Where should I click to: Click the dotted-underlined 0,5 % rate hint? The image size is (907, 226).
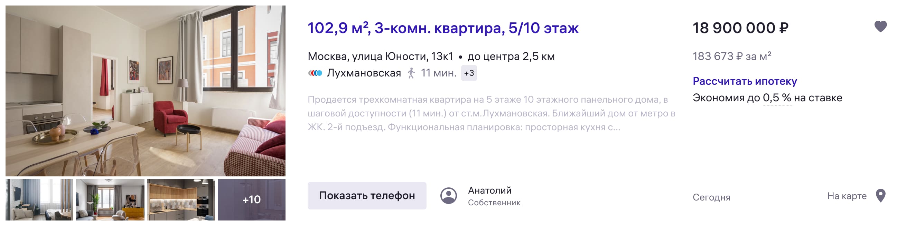tap(777, 98)
